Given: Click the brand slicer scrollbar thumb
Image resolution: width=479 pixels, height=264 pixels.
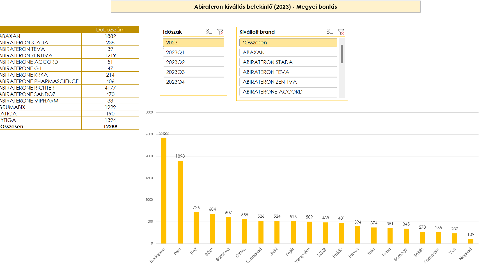Looking at the screenshot, I should 342,54.
